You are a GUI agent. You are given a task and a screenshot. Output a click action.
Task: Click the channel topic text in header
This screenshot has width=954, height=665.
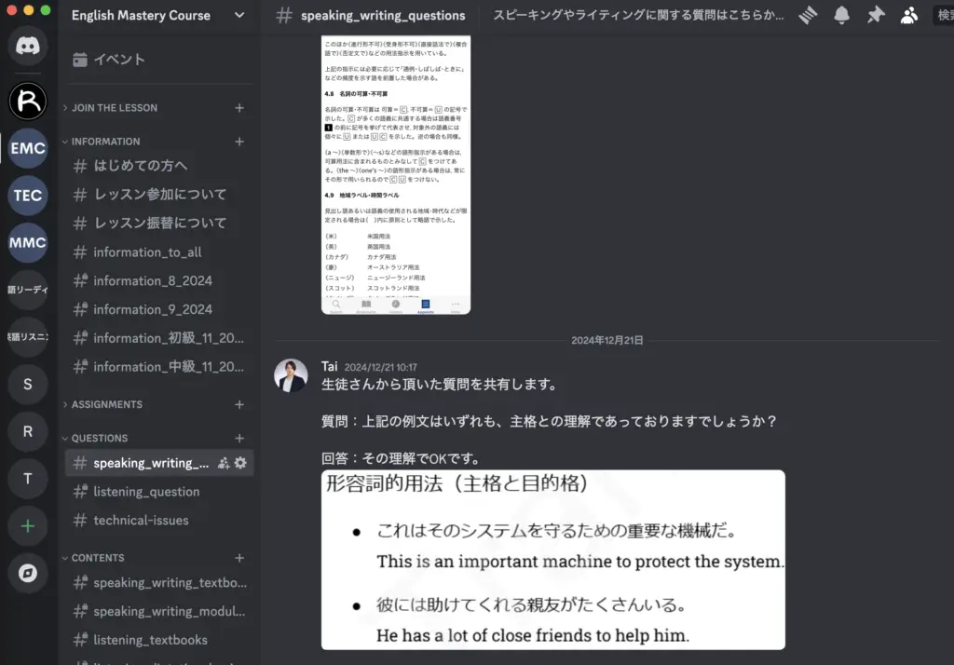pos(638,15)
